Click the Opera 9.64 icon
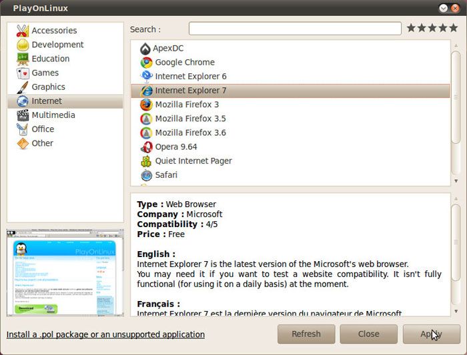467x355 pixels. point(146,147)
